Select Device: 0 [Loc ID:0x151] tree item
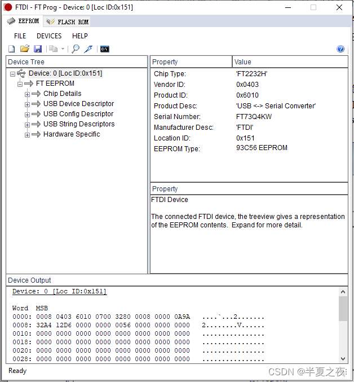The image size is (354, 382). pos(65,73)
